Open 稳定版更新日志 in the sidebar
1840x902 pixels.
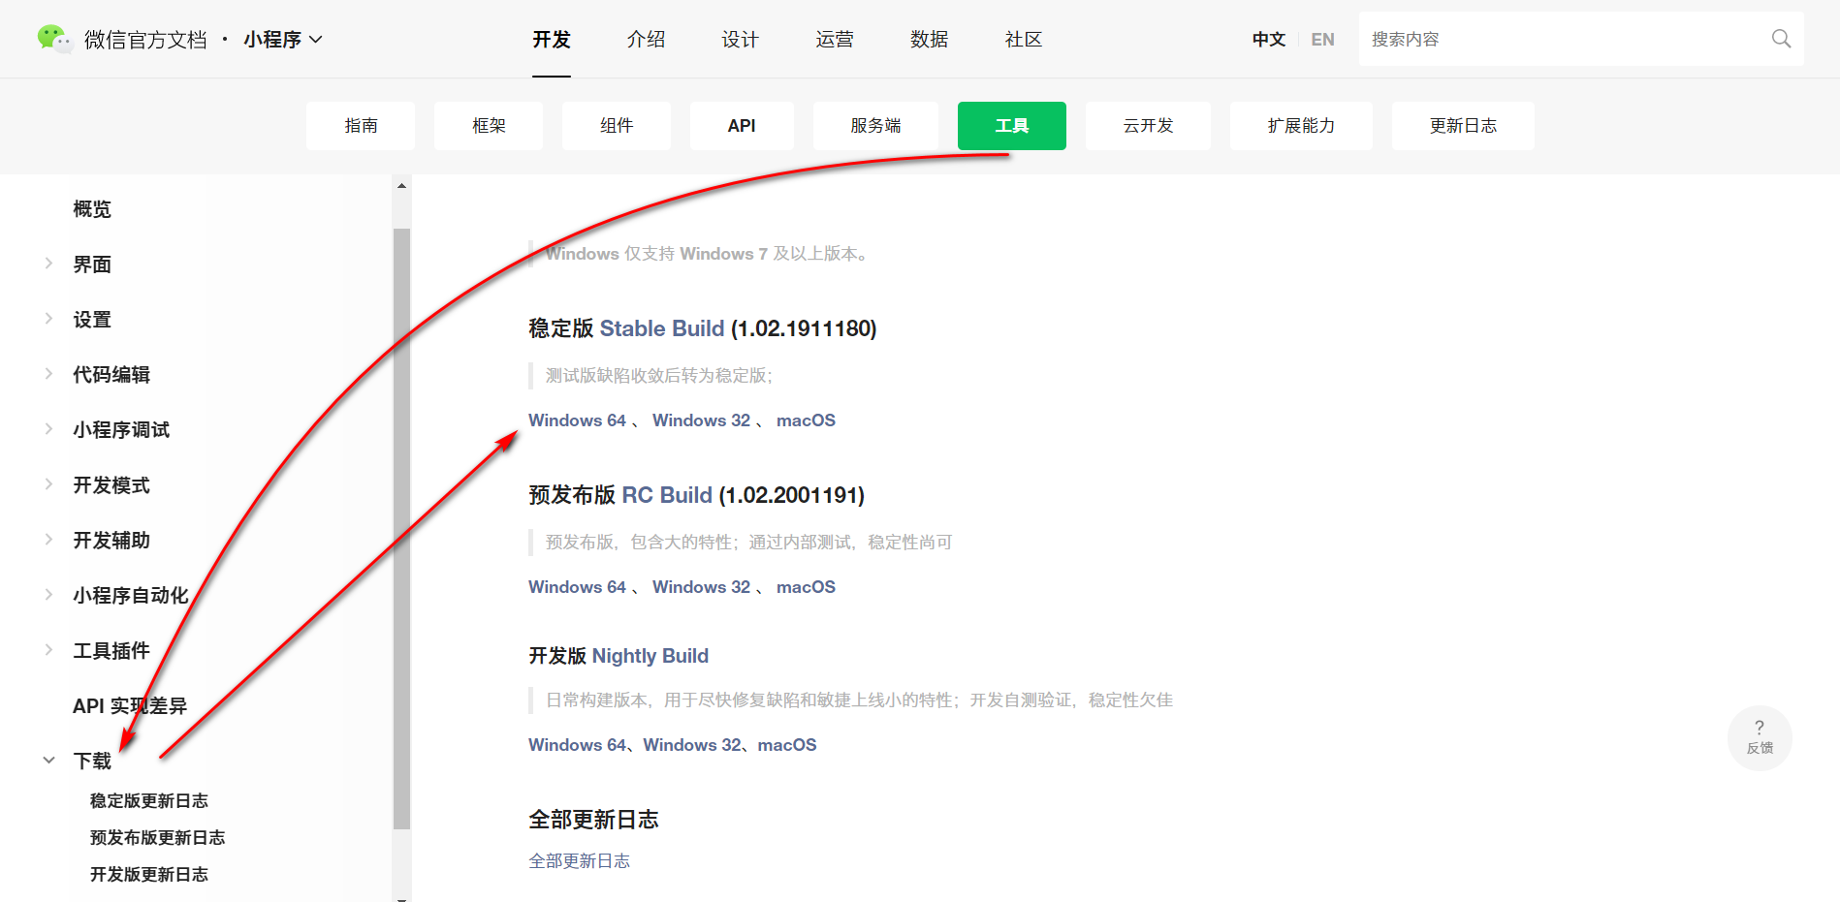tap(149, 801)
